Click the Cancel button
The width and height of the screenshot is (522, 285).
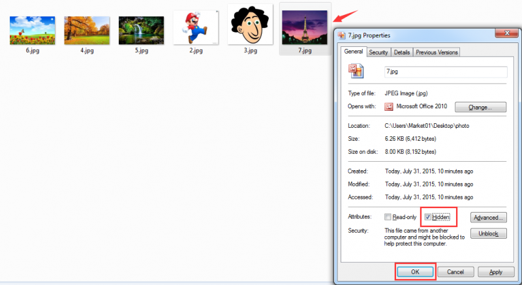pos(455,272)
